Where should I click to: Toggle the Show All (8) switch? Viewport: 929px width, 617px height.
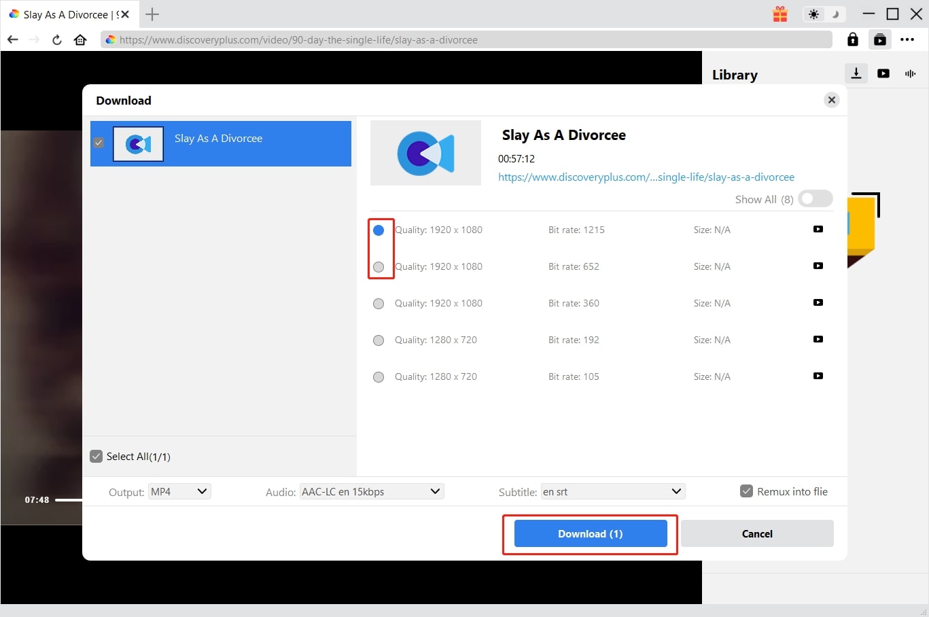click(815, 199)
